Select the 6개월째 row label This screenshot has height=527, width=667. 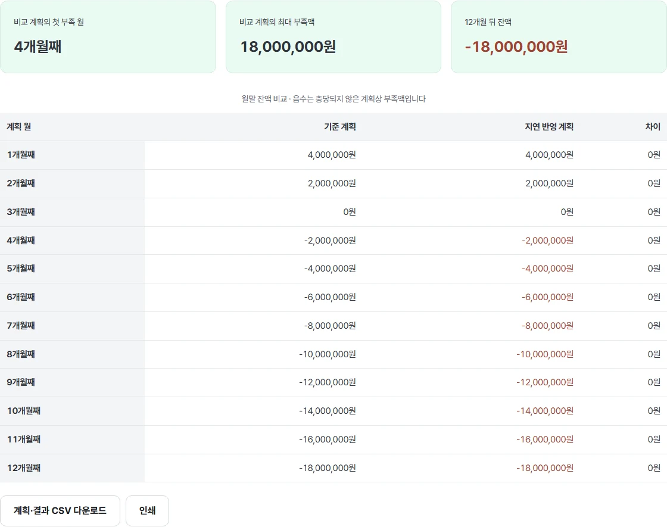coord(21,297)
